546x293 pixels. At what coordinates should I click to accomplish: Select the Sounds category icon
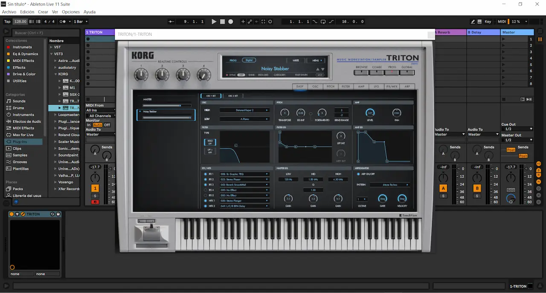[9, 101]
